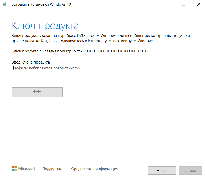Close the Windows 10 setup window

click(x=199, y=4)
